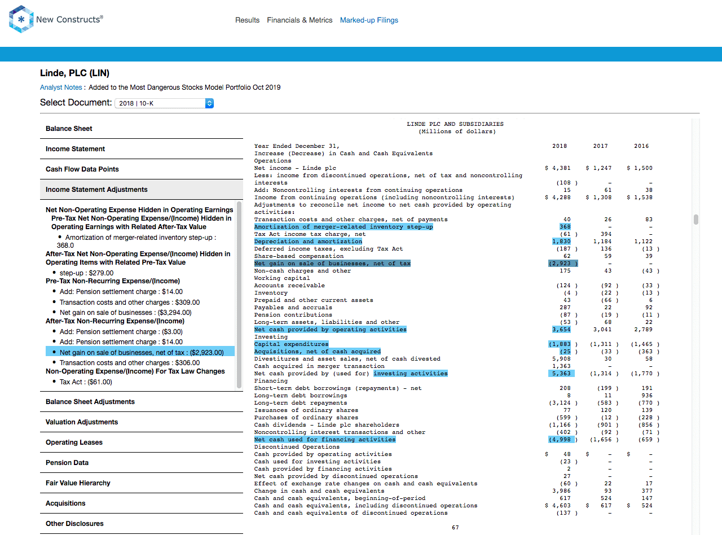This screenshot has width=722, height=535.
Task: Click highlighted Capital expenditures line
Action: [x=291, y=344]
